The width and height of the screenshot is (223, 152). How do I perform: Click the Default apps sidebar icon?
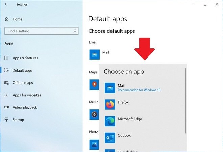tap(6, 70)
